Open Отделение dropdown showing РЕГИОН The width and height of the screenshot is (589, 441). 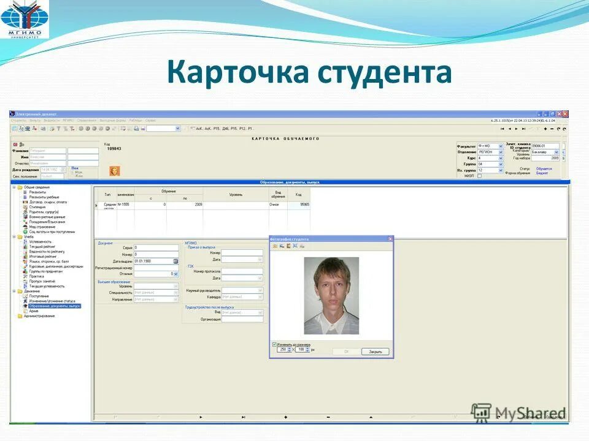501,153
